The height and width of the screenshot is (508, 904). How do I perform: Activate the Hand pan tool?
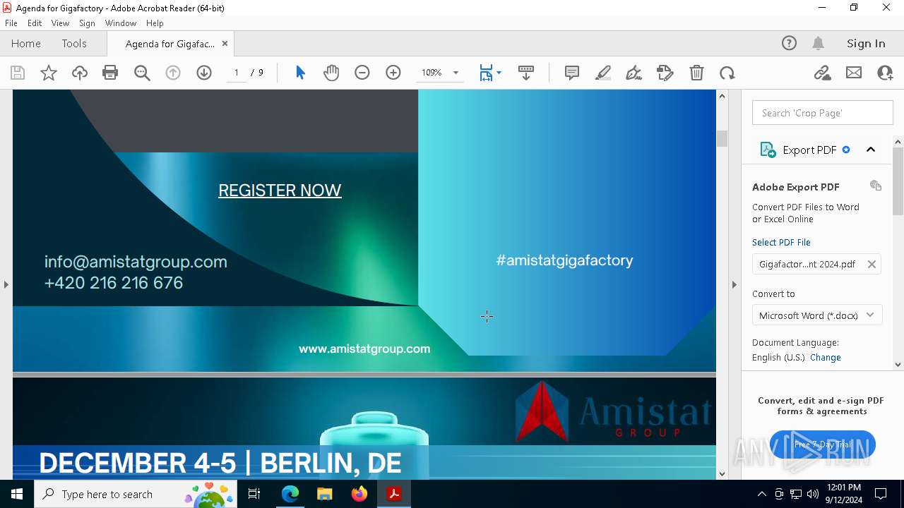click(331, 73)
